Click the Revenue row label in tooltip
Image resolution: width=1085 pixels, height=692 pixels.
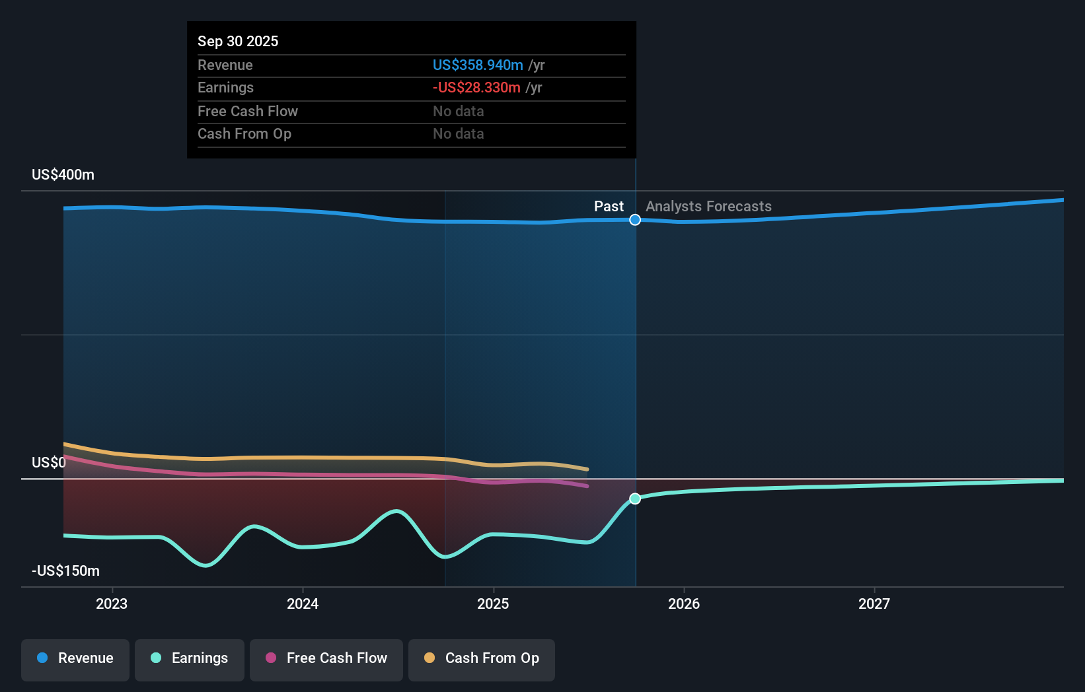225,65
